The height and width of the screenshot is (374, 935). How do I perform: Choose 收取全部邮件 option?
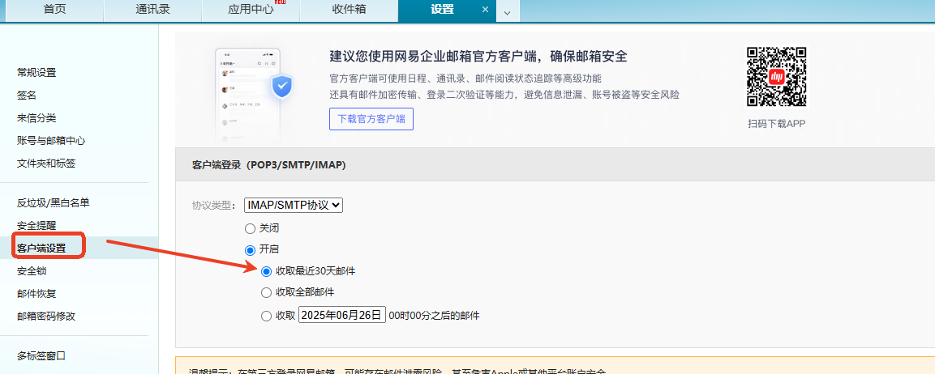267,292
